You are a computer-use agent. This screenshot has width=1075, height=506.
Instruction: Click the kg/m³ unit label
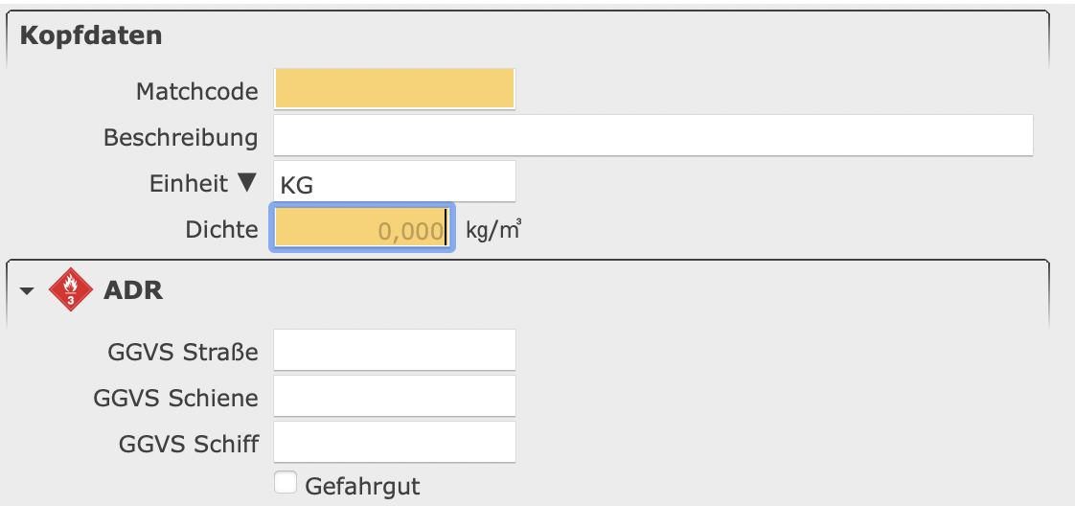tap(493, 230)
